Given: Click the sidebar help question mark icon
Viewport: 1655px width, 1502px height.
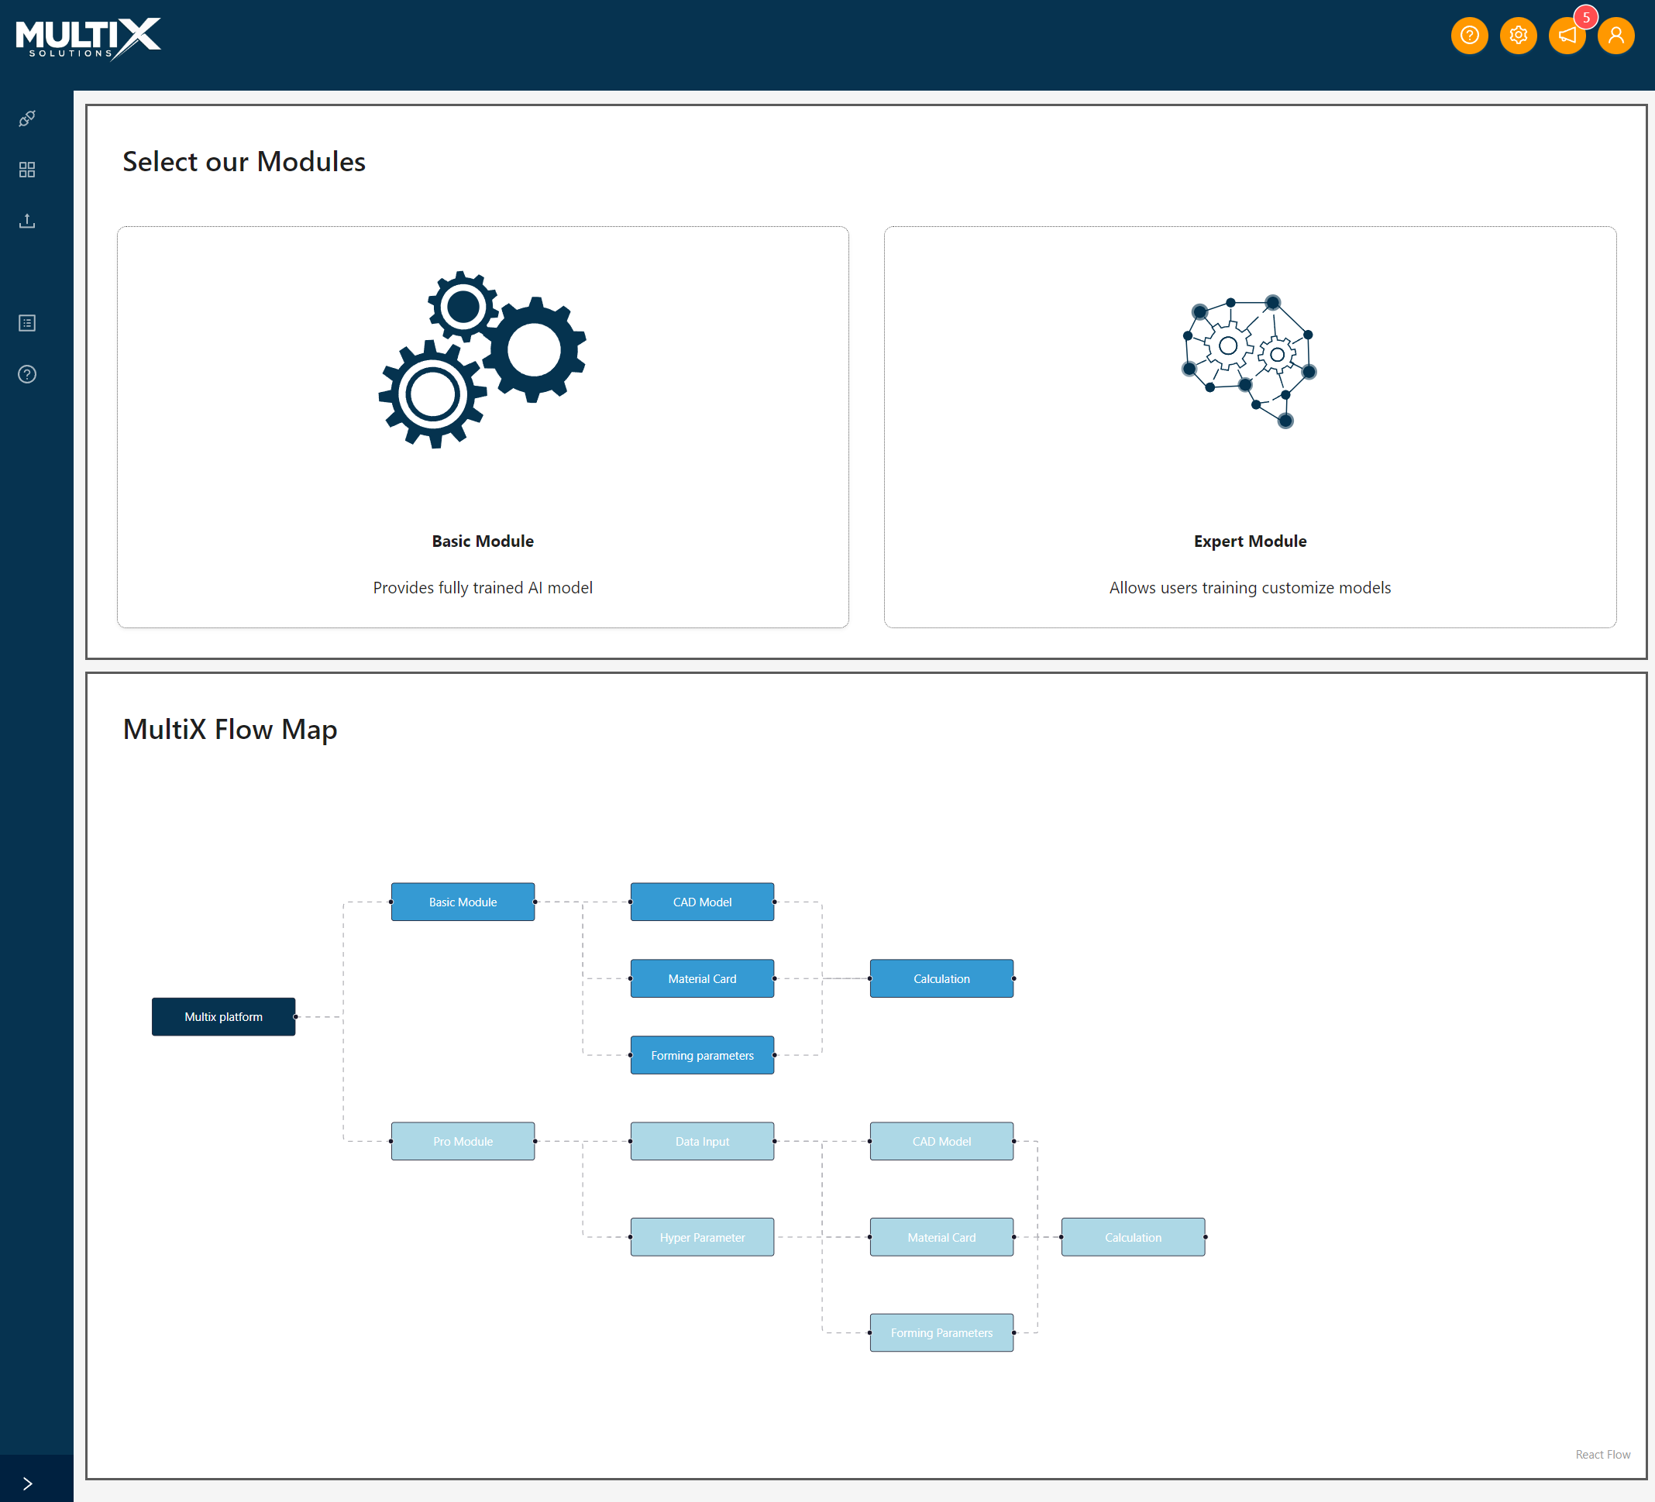Looking at the screenshot, I should 27,374.
